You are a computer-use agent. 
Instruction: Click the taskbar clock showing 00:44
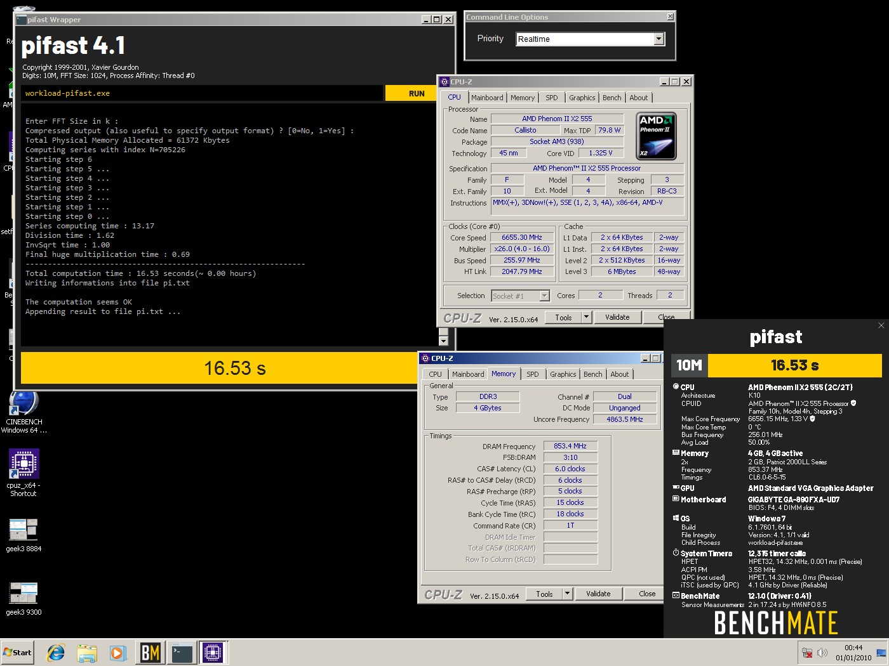coord(853,653)
